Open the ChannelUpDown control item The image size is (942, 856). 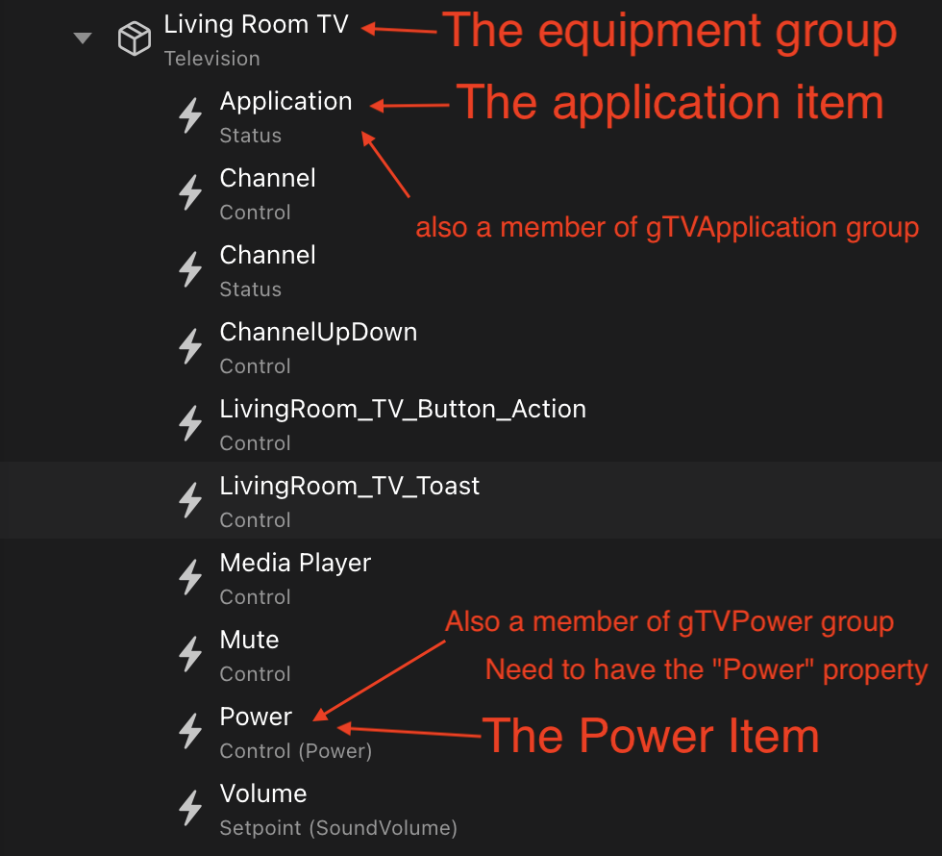318,333
